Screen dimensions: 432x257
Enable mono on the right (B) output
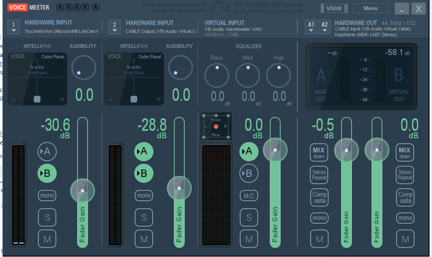pyautogui.click(x=406, y=218)
